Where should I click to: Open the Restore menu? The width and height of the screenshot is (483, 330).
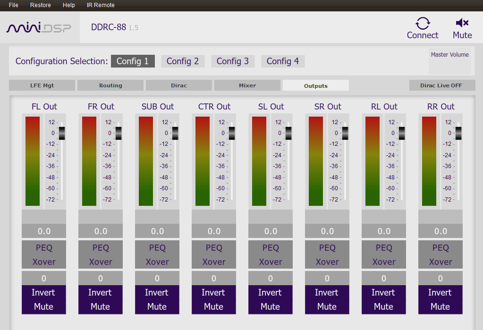coord(40,5)
